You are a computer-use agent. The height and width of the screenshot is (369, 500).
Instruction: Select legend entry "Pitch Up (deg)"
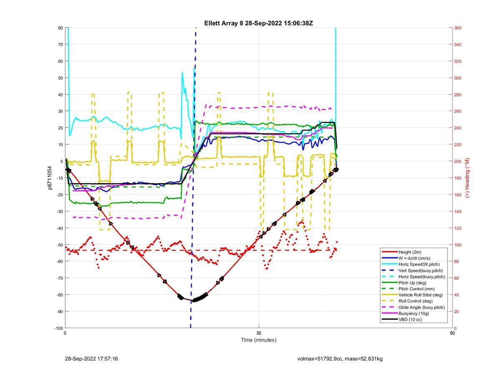[412, 283]
